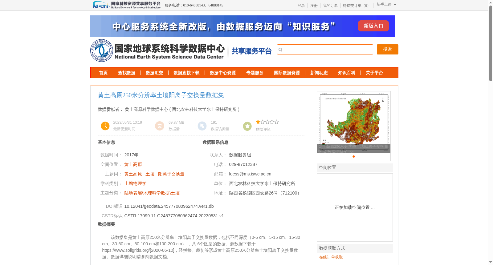
Task: Click the orange carousel dot under thumbnail
Action: (354, 156)
